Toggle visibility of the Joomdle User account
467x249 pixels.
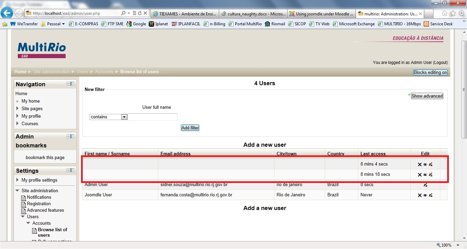pos(425,195)
